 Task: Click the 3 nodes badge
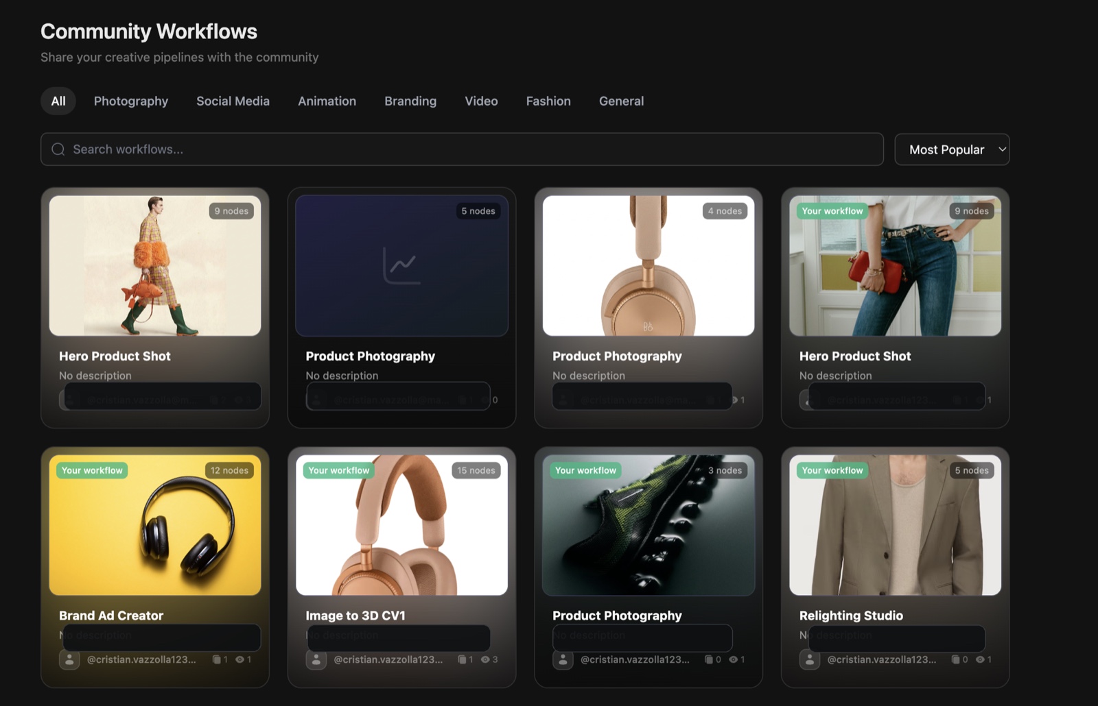725,470
